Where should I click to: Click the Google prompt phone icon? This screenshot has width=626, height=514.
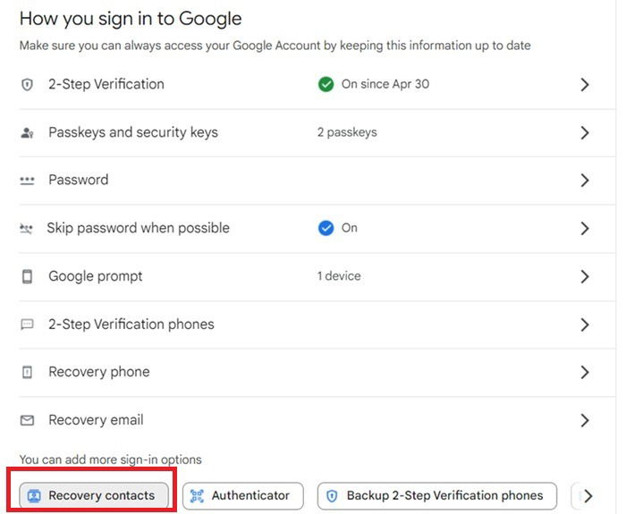point(27,276)
